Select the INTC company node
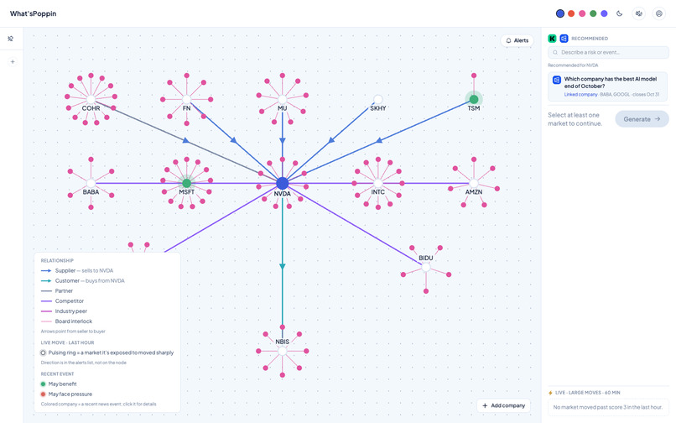The image size is (676, 423). (x=378, y=184)
